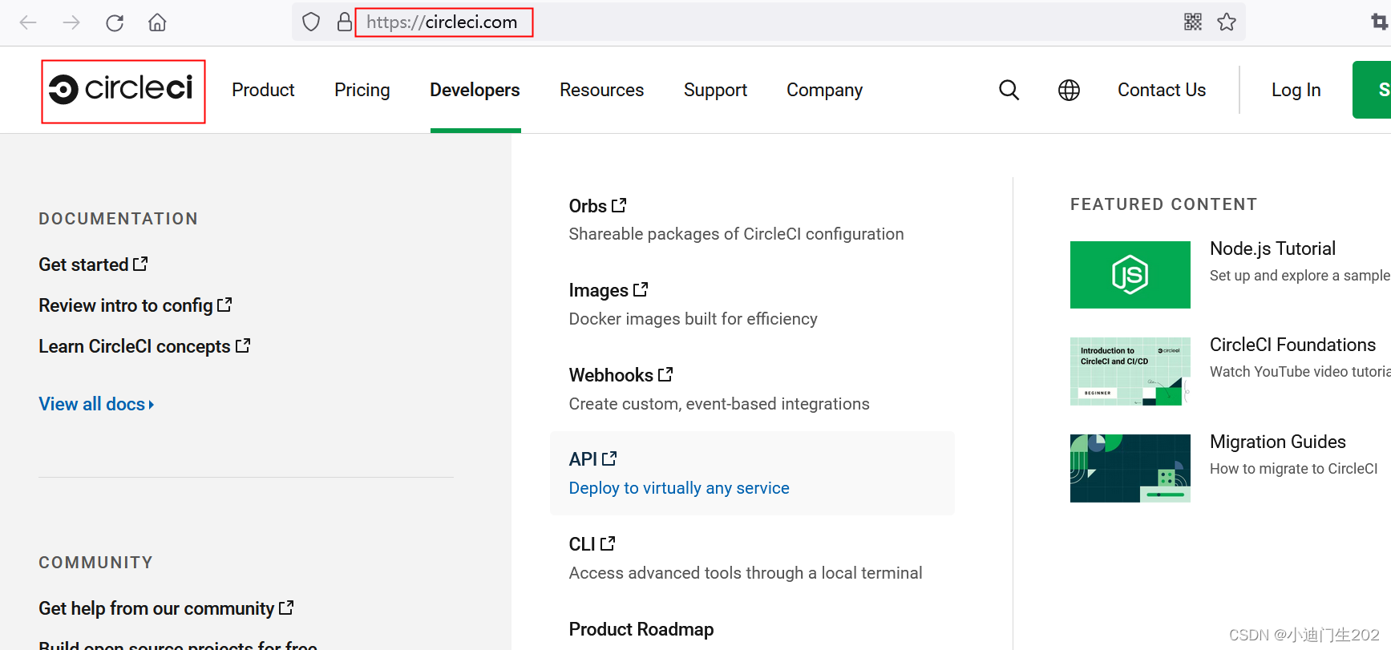Open the shield tracking protection icon
This screenshot has height=650, width=1391.
coord(311,22)
